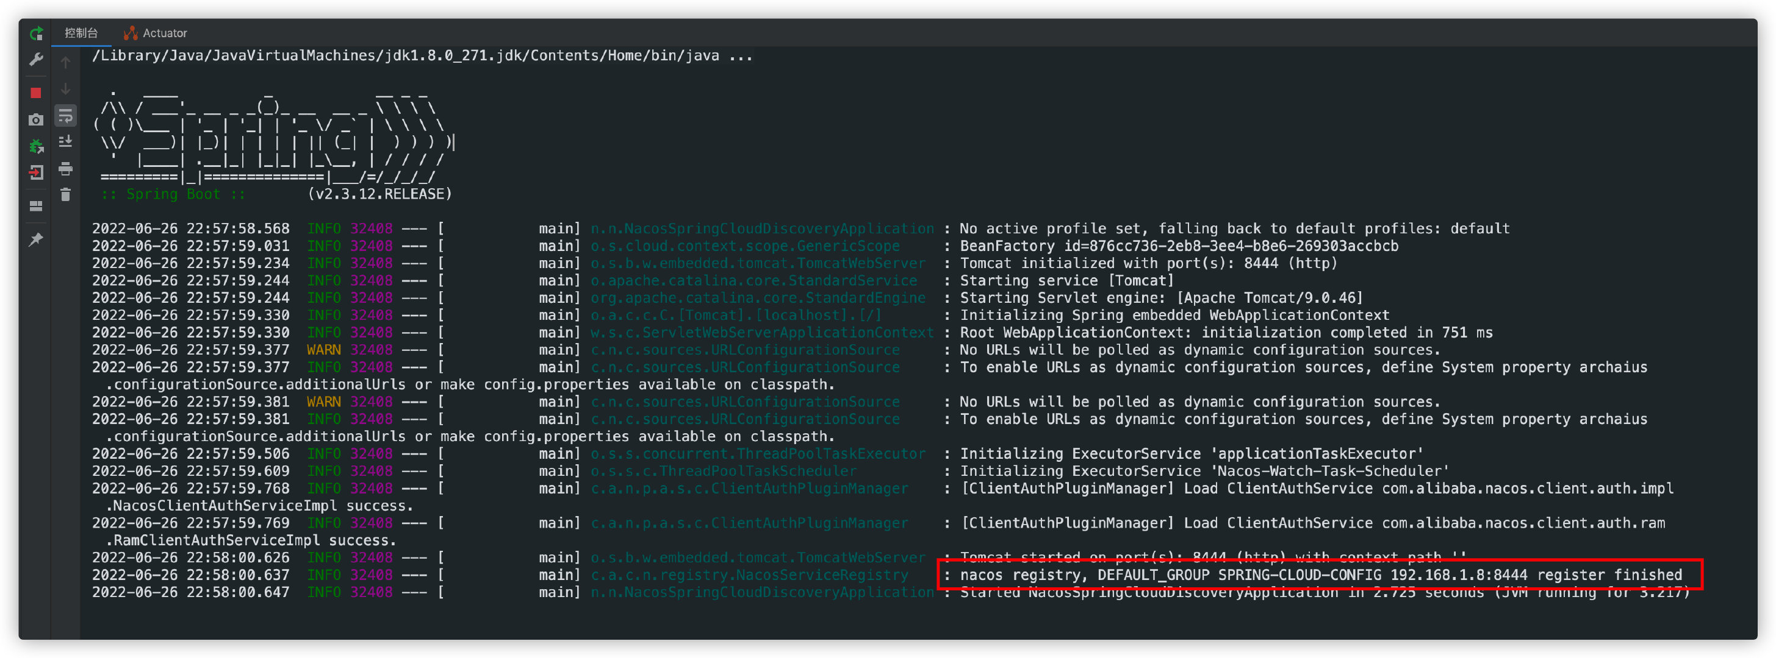Click the Down stack trace arrow
1776x658 pixels.
(65, 89)
